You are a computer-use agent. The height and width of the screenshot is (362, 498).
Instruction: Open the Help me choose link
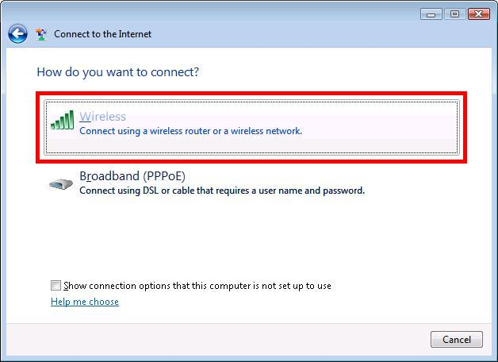click(x=85, y=302)
